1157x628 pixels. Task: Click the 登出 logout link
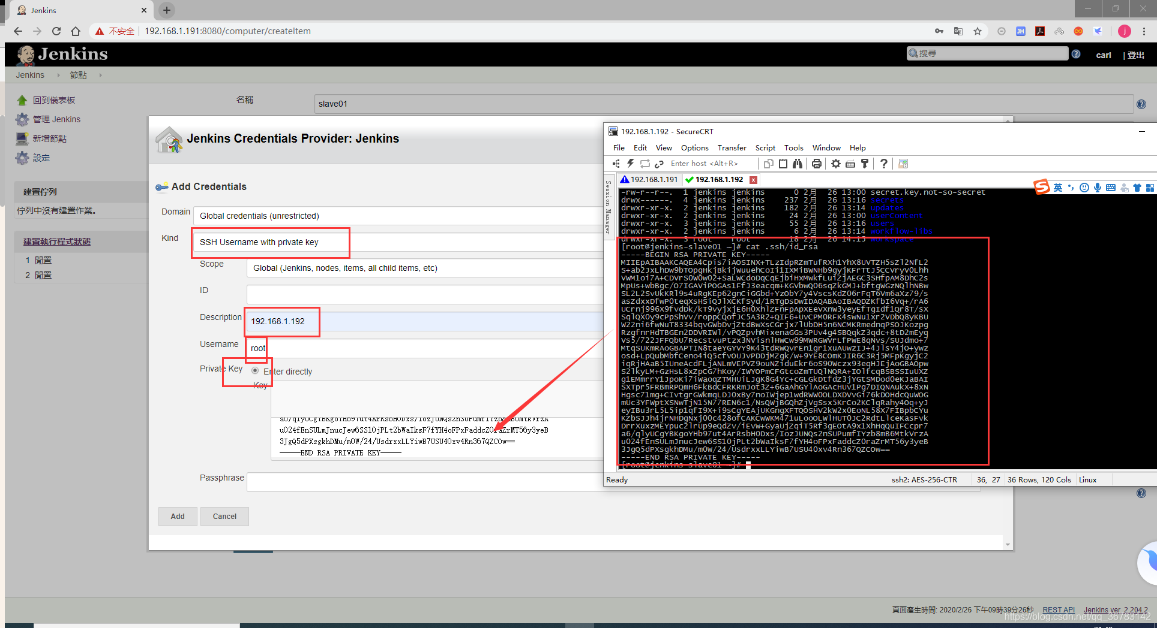[x=1135, y=55]
